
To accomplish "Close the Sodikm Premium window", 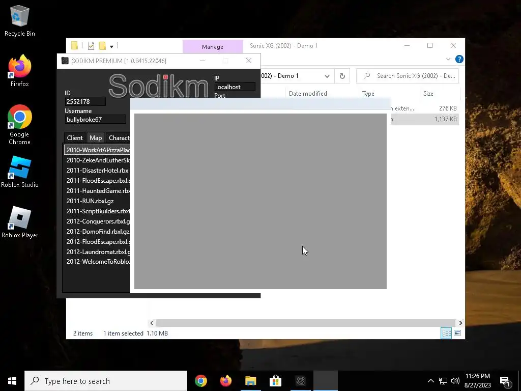I will click(x=248, y=61).
